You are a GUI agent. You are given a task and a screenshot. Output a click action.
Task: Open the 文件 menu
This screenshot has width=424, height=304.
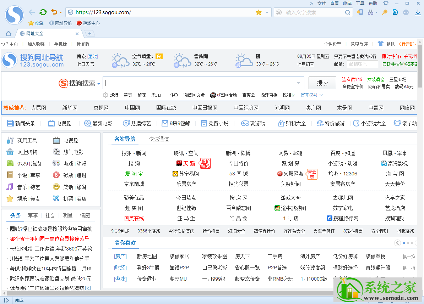tap(321, 4)
